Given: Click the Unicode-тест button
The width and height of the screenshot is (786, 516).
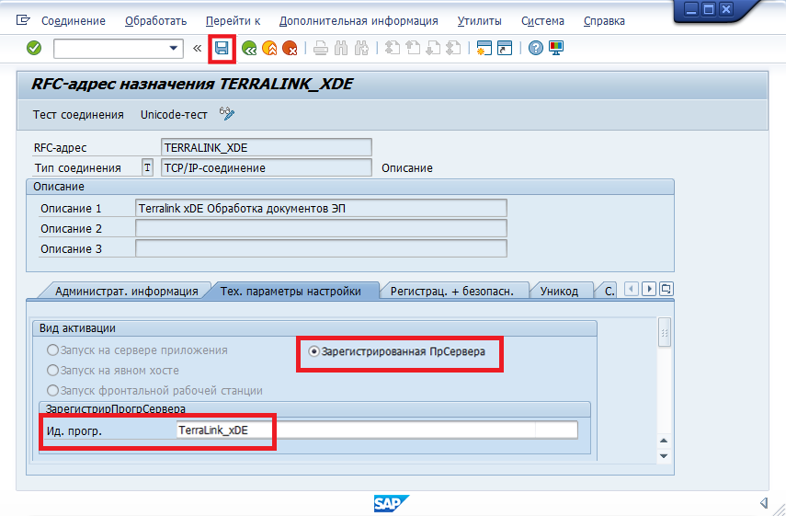Looking at the screenshot, I should 176,114.
